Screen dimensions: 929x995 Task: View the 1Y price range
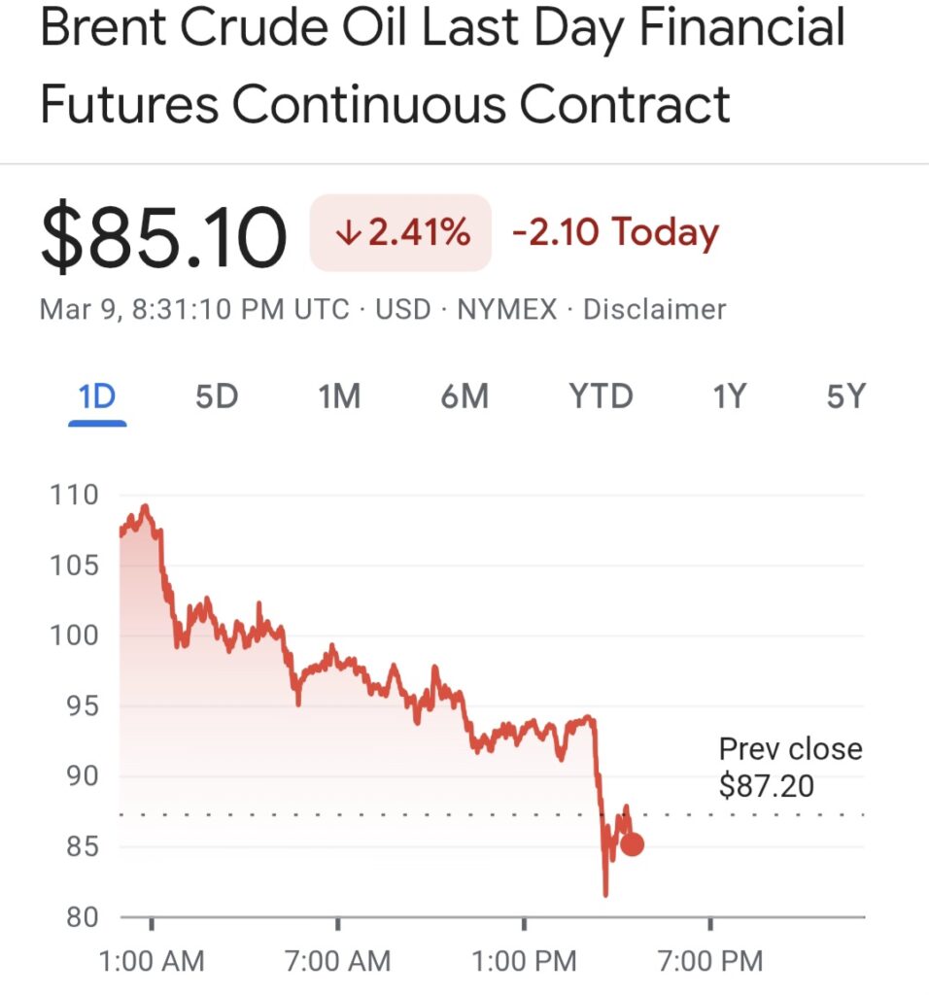(729, 397)
